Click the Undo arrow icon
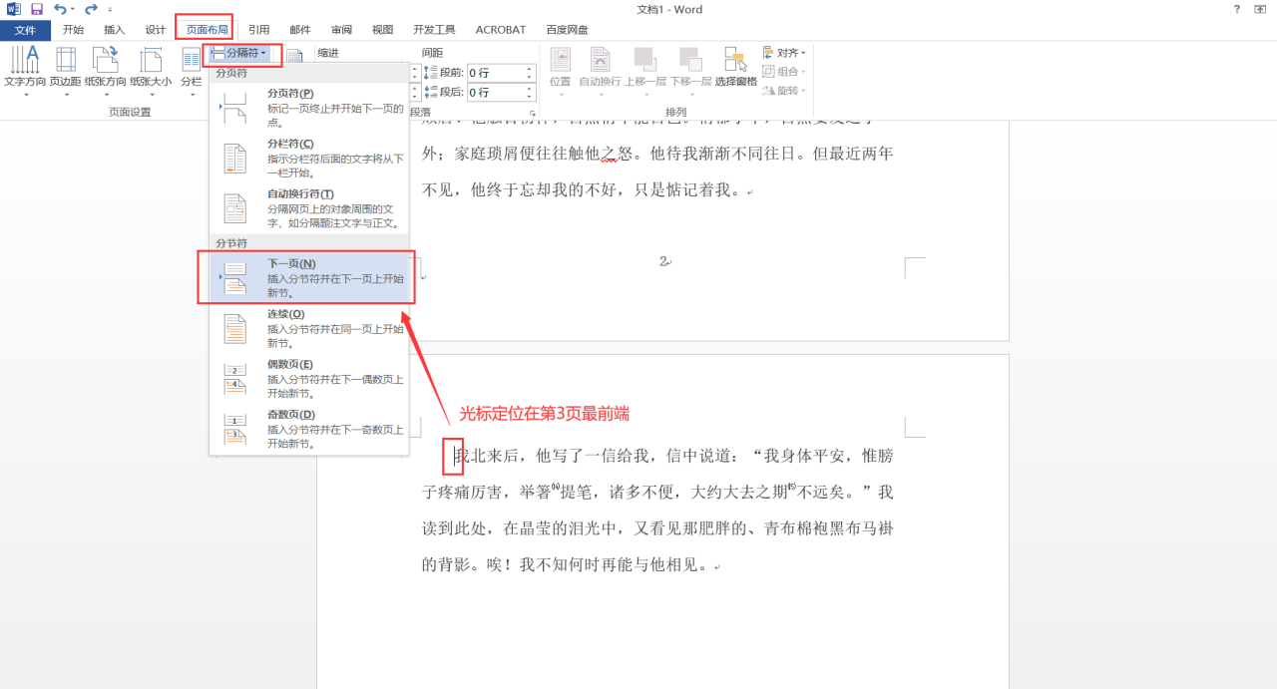The height and width of the screenshot is (689, 1277). coord(60,9)
